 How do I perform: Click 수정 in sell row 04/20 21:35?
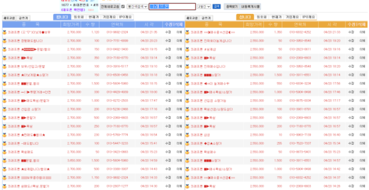point(168,32)
